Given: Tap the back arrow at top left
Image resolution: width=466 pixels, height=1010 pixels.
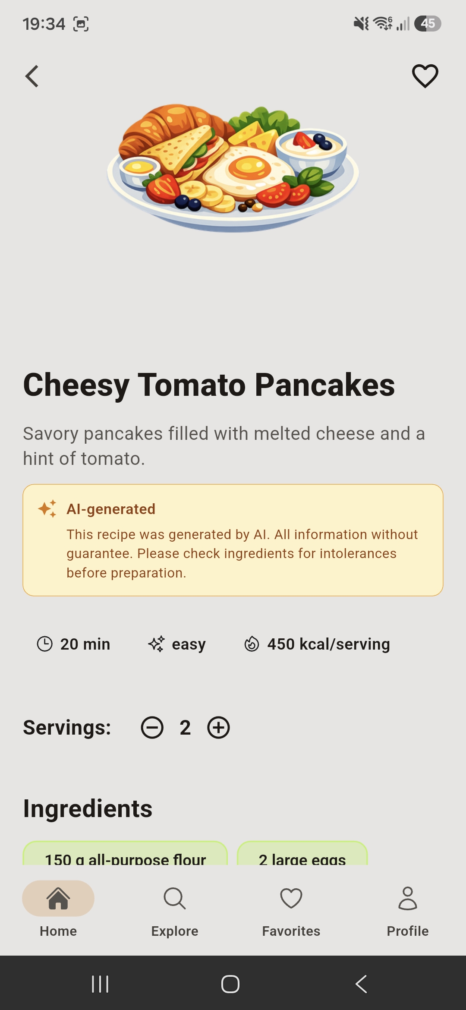Looking at the screenshot, I should coord(32,76).
